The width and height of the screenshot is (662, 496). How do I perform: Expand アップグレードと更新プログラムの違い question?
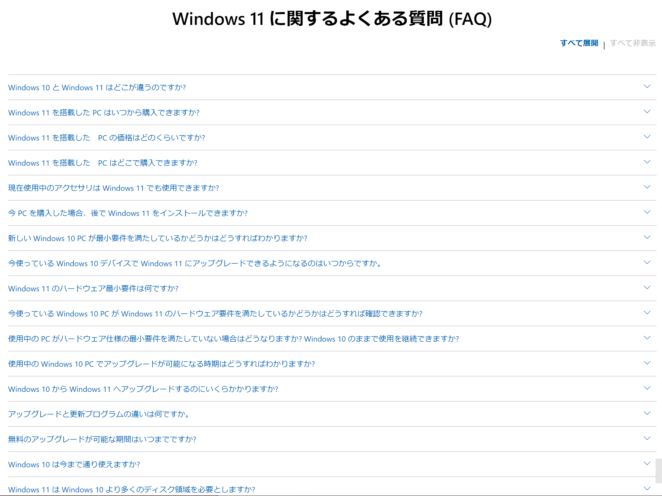coord(99,414)
